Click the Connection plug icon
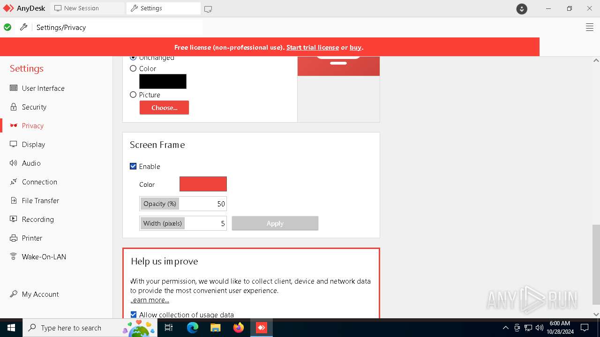The image size is (600, 337). click(x=14, y=182)
